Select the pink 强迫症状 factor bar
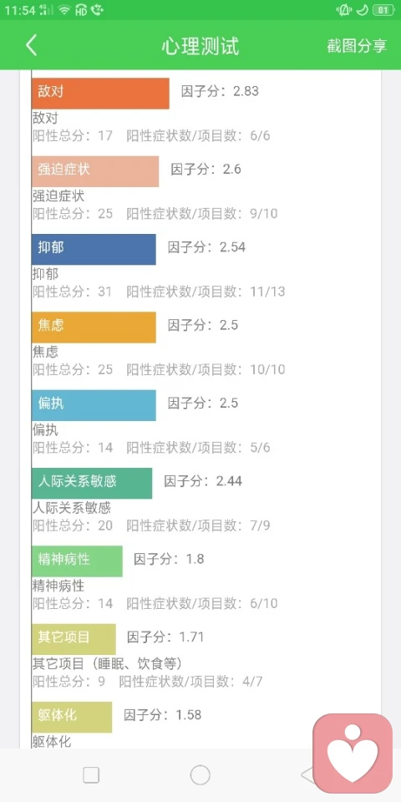 tap(95, 171)
